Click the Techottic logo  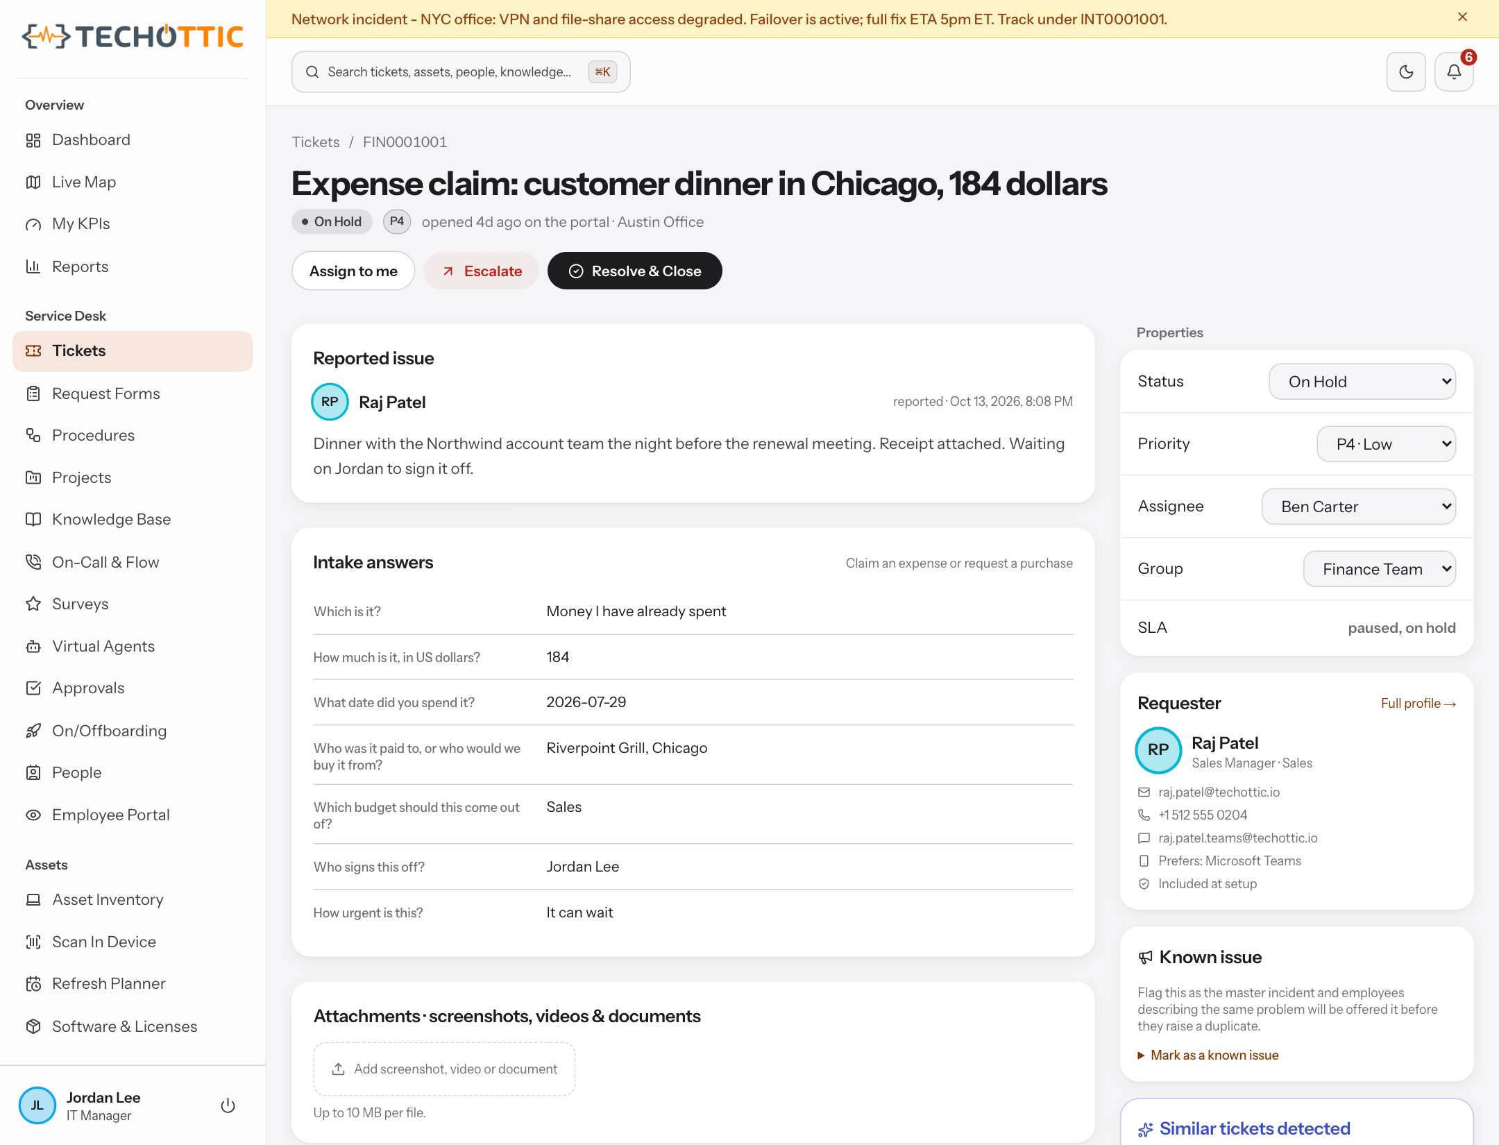pos(133,36)
